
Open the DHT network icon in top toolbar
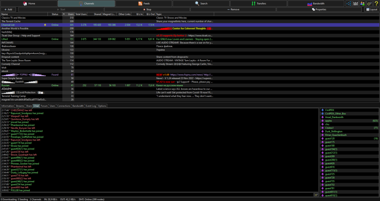tap(349, 3)
